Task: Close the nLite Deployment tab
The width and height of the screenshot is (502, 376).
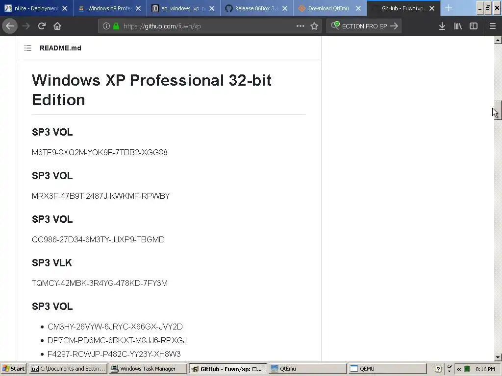Action: [65, 8]
